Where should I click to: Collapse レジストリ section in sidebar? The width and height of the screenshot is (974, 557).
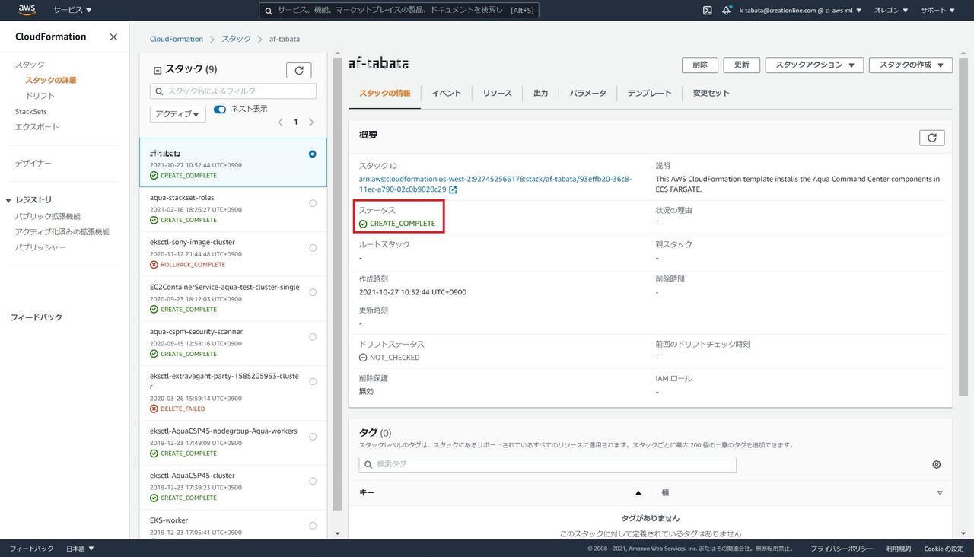coord(9,200)
